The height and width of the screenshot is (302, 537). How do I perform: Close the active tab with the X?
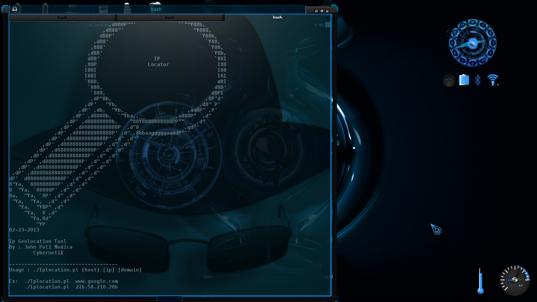click(x=328, y=18)
